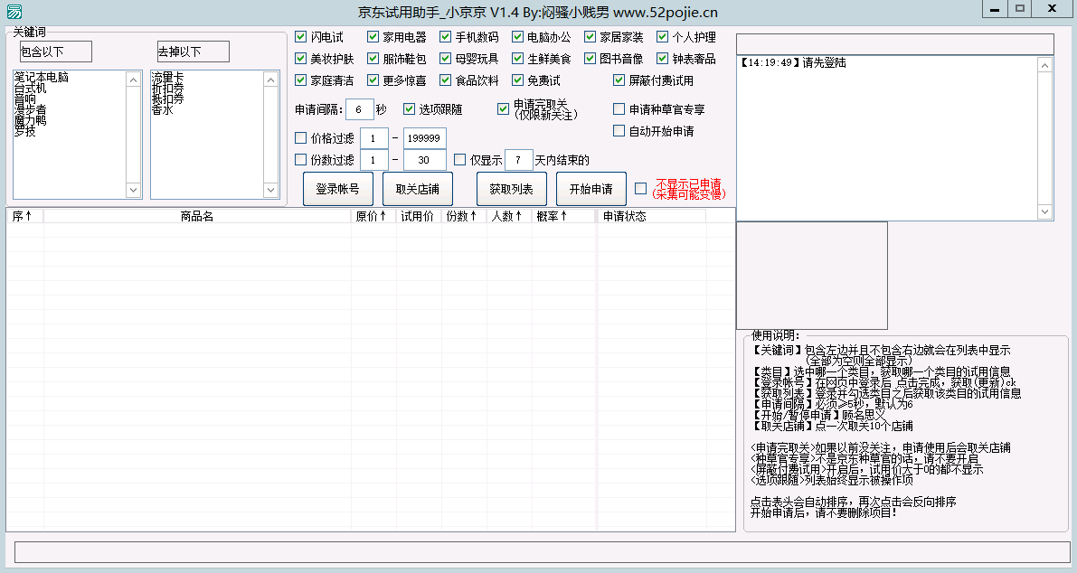This screenshot has height=573, width=1077.
Task: Click down arrow of exclude-keywords list scrollbar
Action: click(270, 190)
